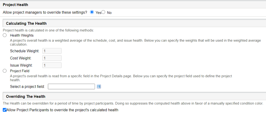Click the Schedule Weight label
The image size is (266, 114).
click(x=25, y=51)
